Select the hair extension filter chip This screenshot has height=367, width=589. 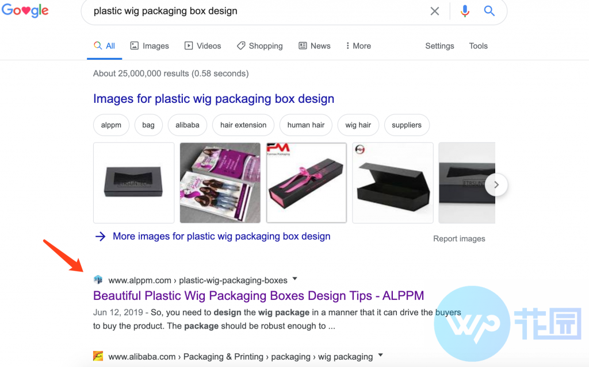[243, 125]
